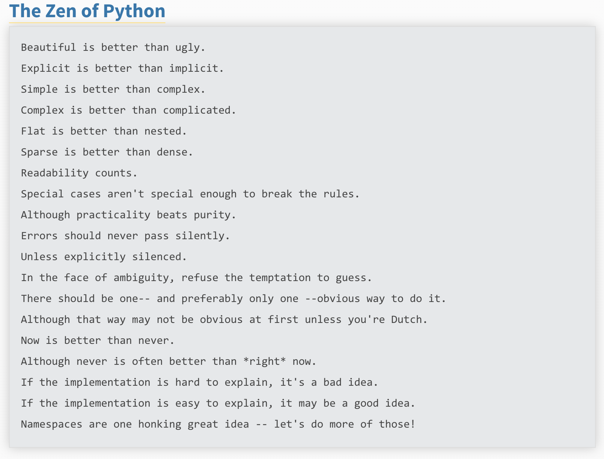The width and height of the screenshot is (604, 459).
Task: Click the line "Beautiful is better than ugly."
Action: [113, 47]
